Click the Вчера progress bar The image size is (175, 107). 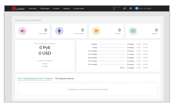(112, 48)
